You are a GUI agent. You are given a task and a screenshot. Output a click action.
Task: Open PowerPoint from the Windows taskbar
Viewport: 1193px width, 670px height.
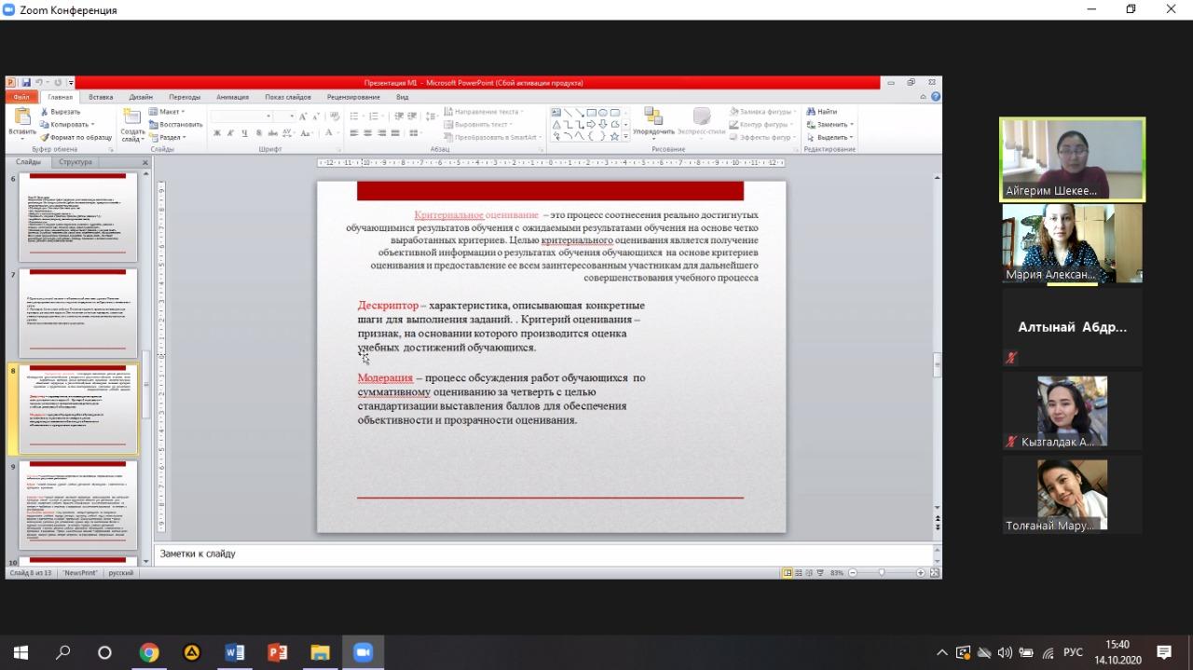pos(277,652)
